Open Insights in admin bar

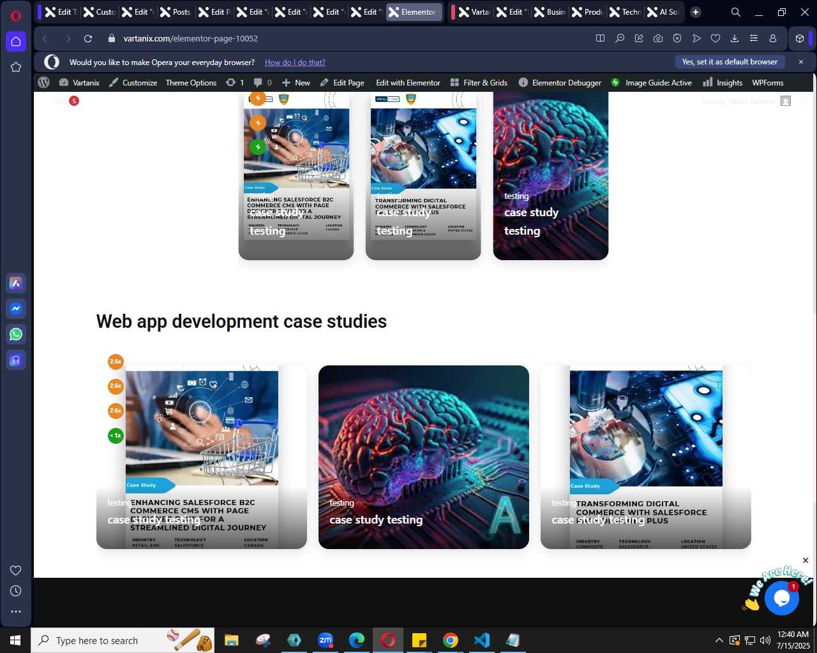(723, 82)
